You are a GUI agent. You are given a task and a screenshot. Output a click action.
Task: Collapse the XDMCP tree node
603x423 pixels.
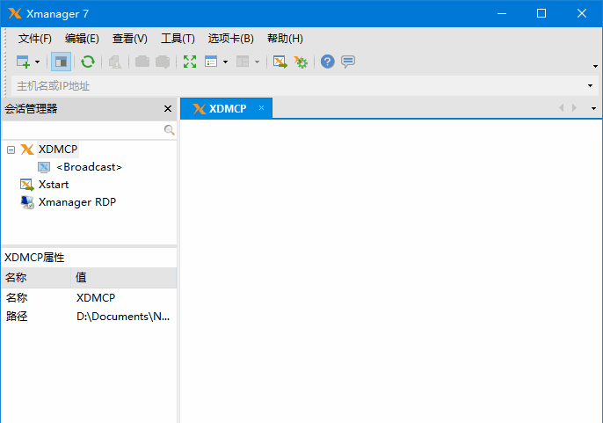coord(11,150)
